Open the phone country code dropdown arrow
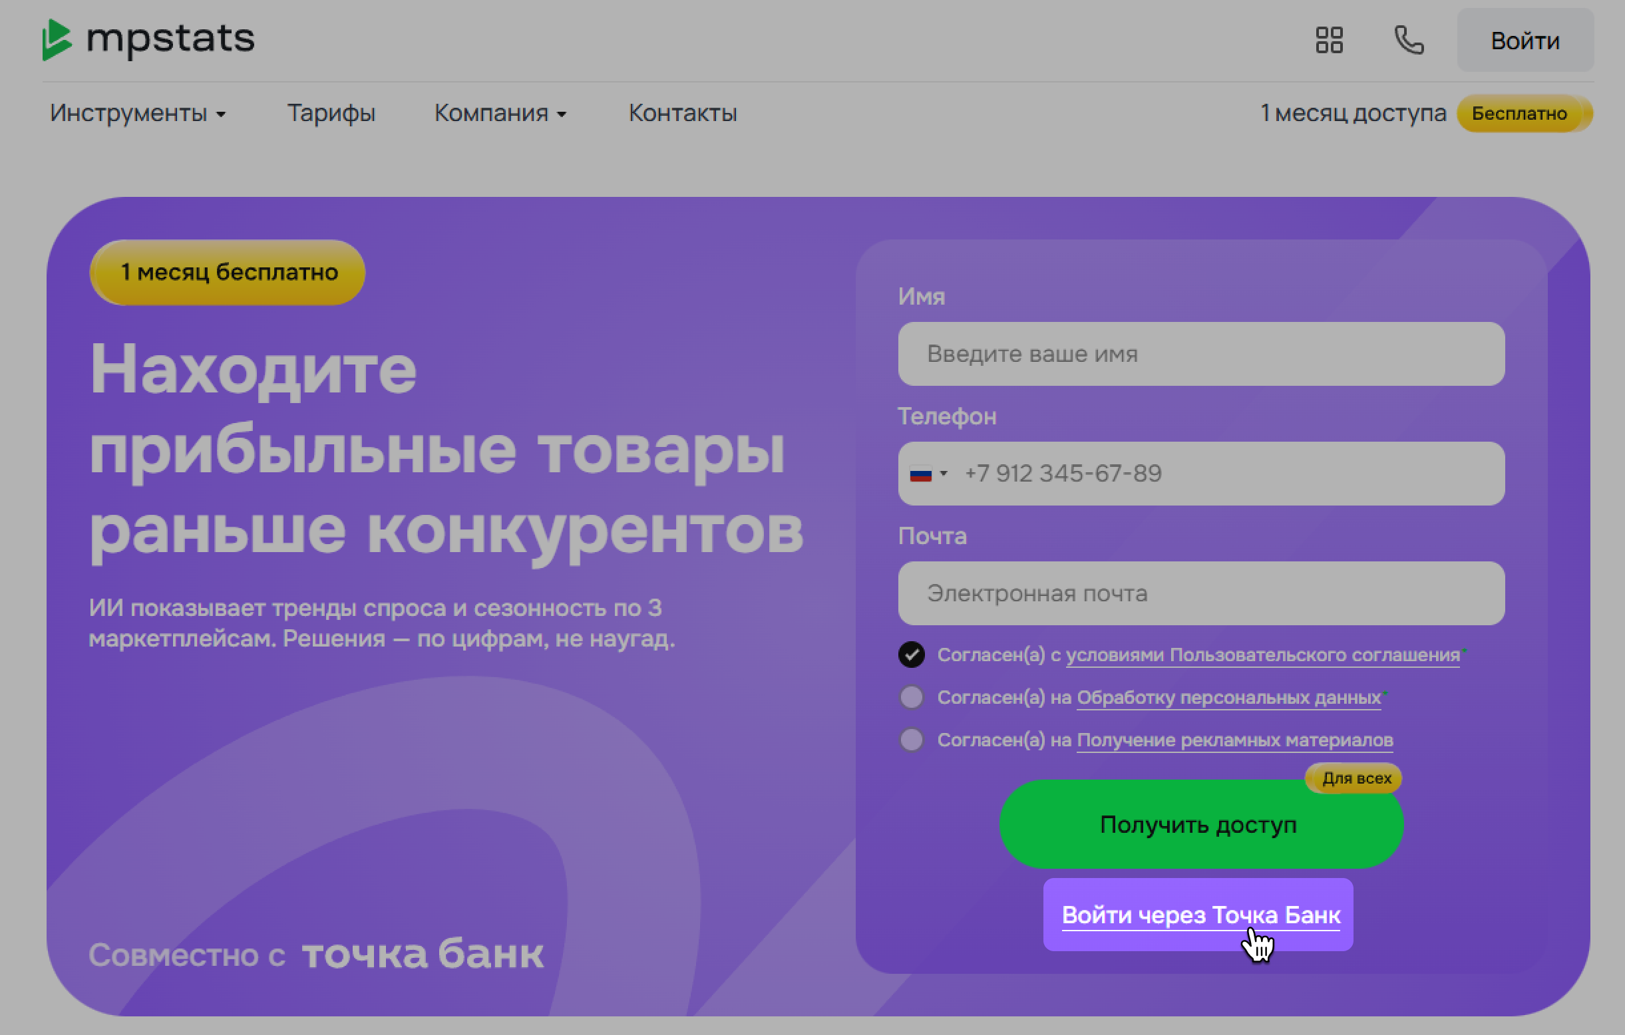Image resolution: width=1625 pixels, height=1035 pixels. (944, 474)
